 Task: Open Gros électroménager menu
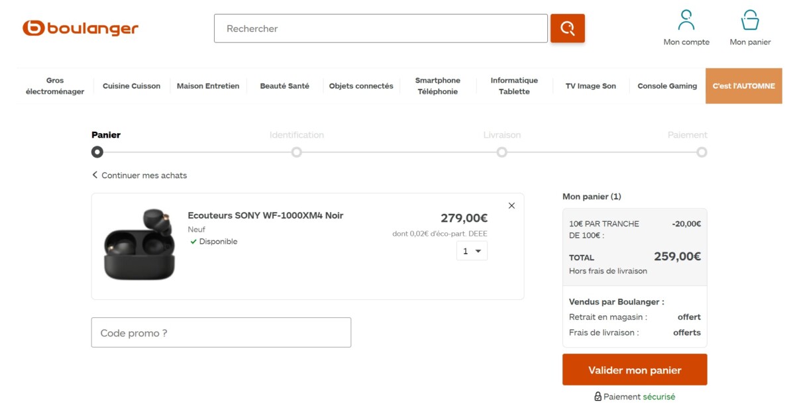click(x=55, y=86)
